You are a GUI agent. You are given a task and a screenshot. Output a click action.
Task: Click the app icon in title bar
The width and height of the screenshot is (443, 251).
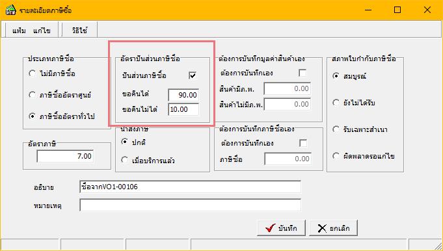click(x=11, y=10)
